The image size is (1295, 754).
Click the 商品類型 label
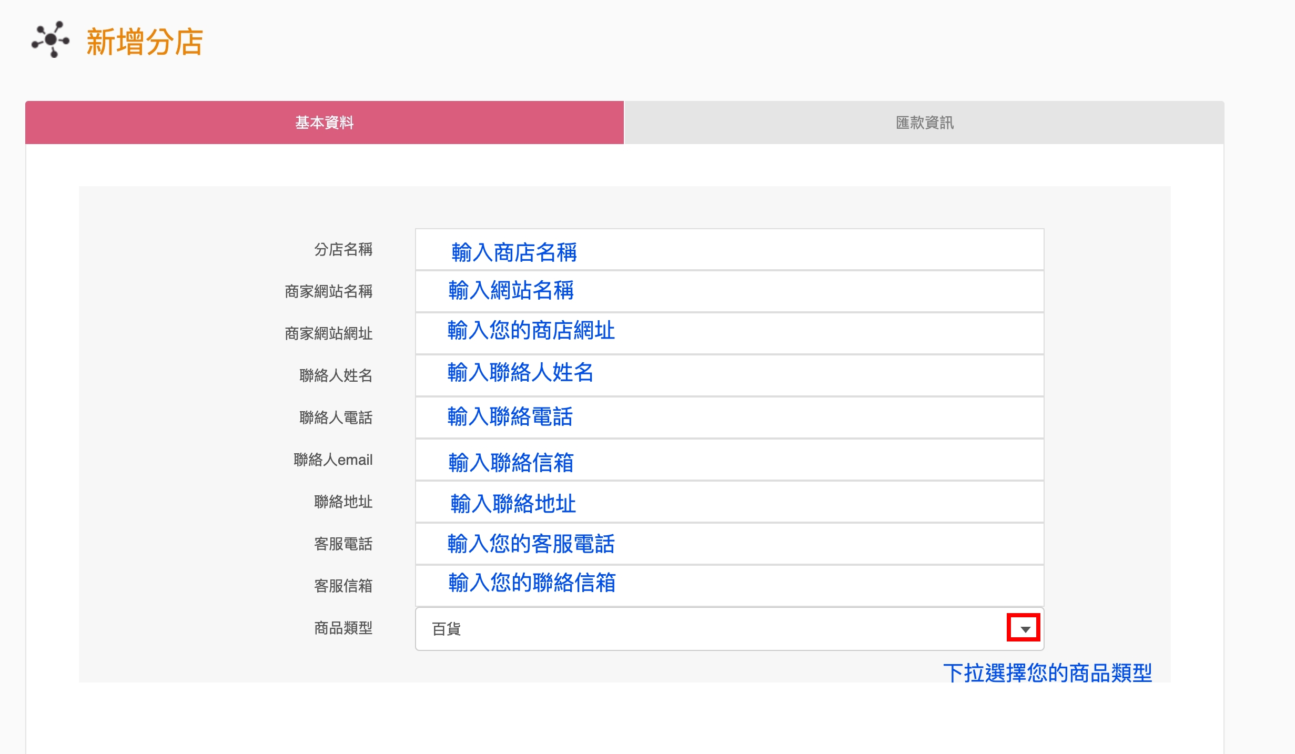click(343, 628)
